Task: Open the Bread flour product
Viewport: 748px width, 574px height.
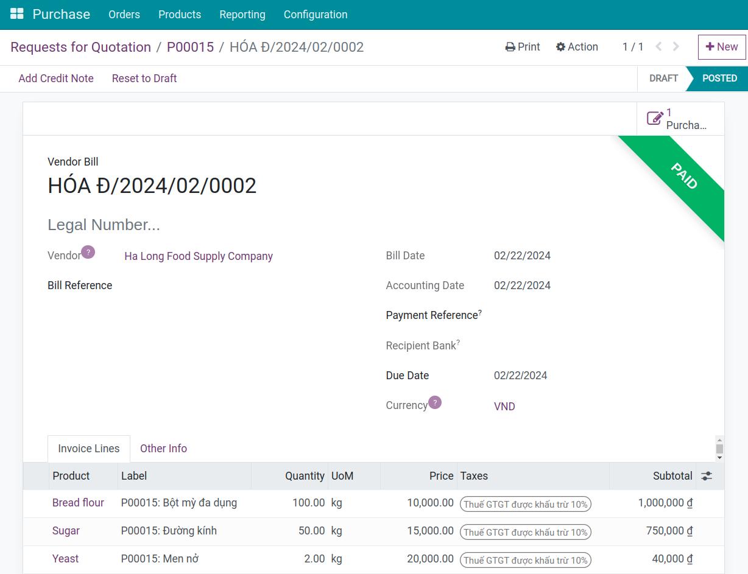Action: (78, 503)
